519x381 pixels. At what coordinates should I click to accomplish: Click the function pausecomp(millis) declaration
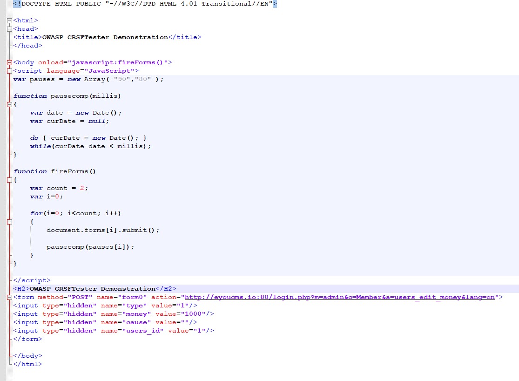tap(67, 96)
